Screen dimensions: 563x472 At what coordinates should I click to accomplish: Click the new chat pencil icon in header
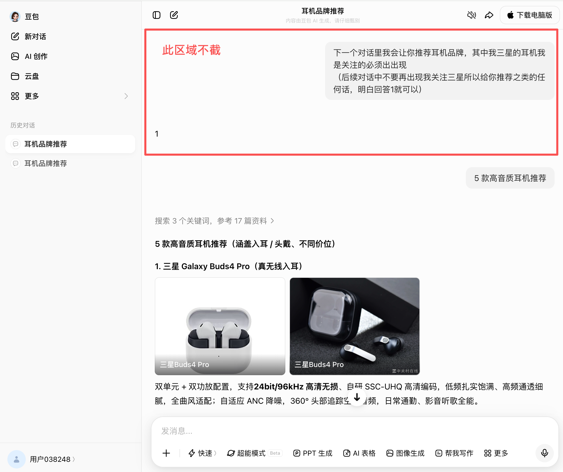[174, 15]
